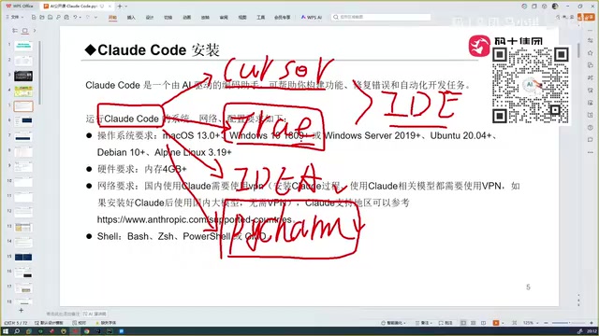Open the user account avatar icon

click(x=555, y=7)
